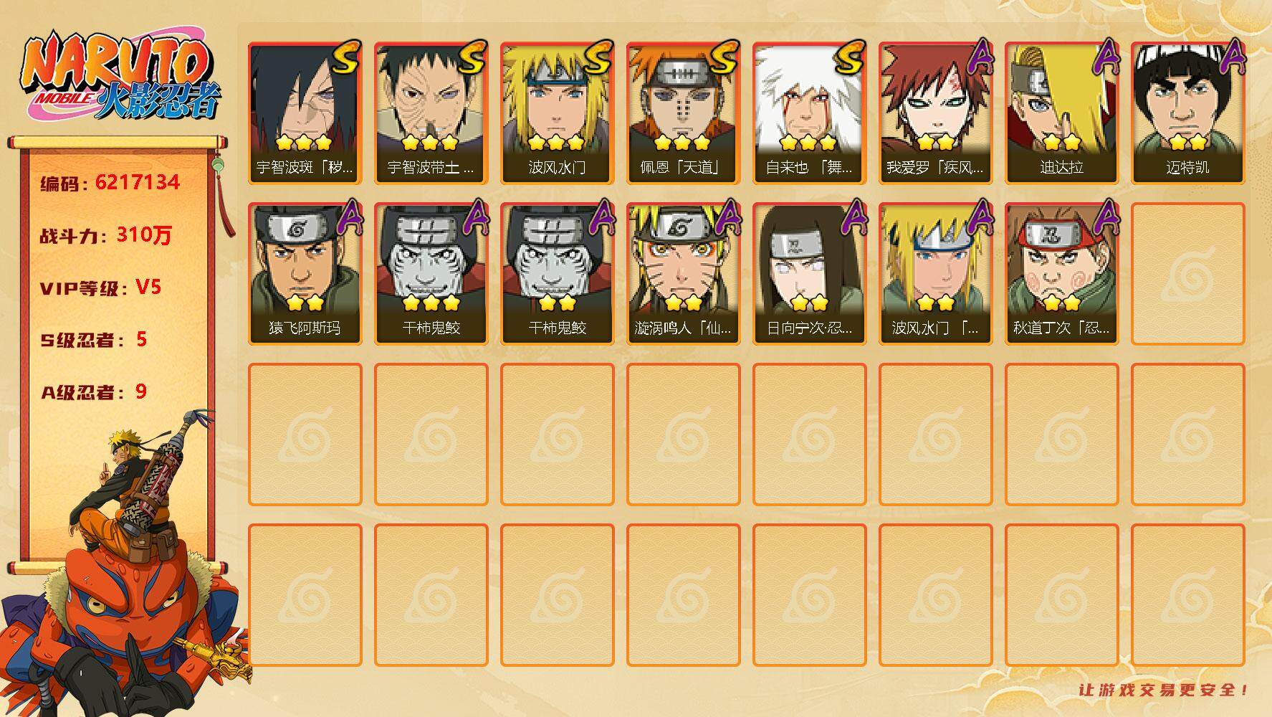Open the 我爱罗「疾风」 ninja card
This screenshot has width=1272, height=717.
[x=935, y=113]
